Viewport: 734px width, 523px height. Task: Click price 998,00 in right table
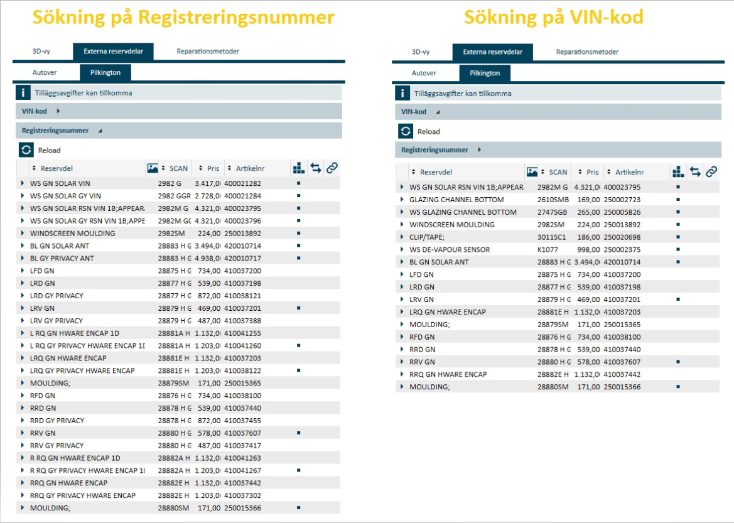588,249
